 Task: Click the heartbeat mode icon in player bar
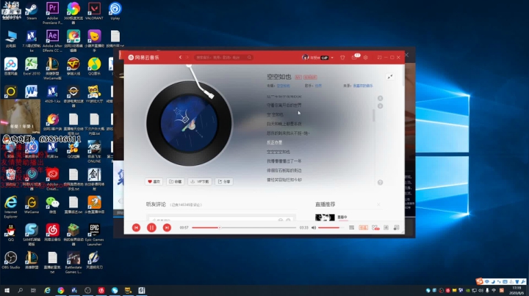tap(375, 228)
